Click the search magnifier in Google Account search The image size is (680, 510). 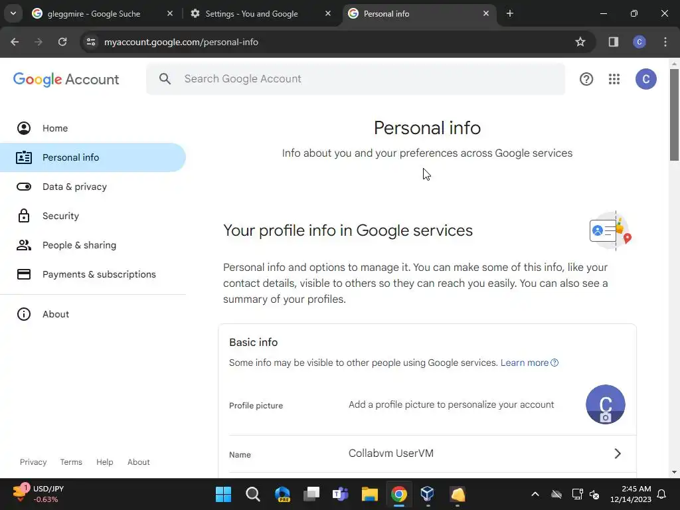point(165,79)
